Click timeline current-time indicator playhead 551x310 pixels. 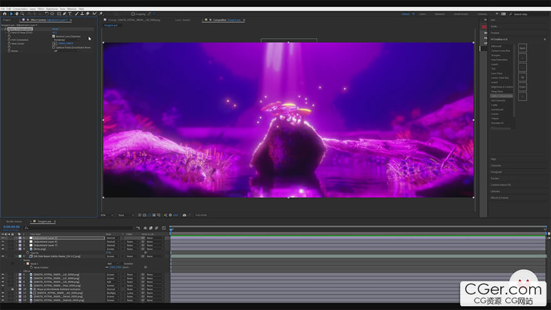tap(171, 229)
